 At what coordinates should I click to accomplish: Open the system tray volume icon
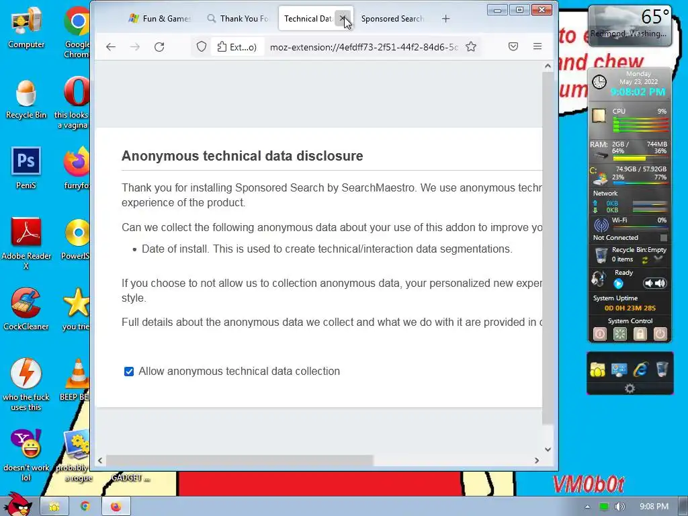619,507
